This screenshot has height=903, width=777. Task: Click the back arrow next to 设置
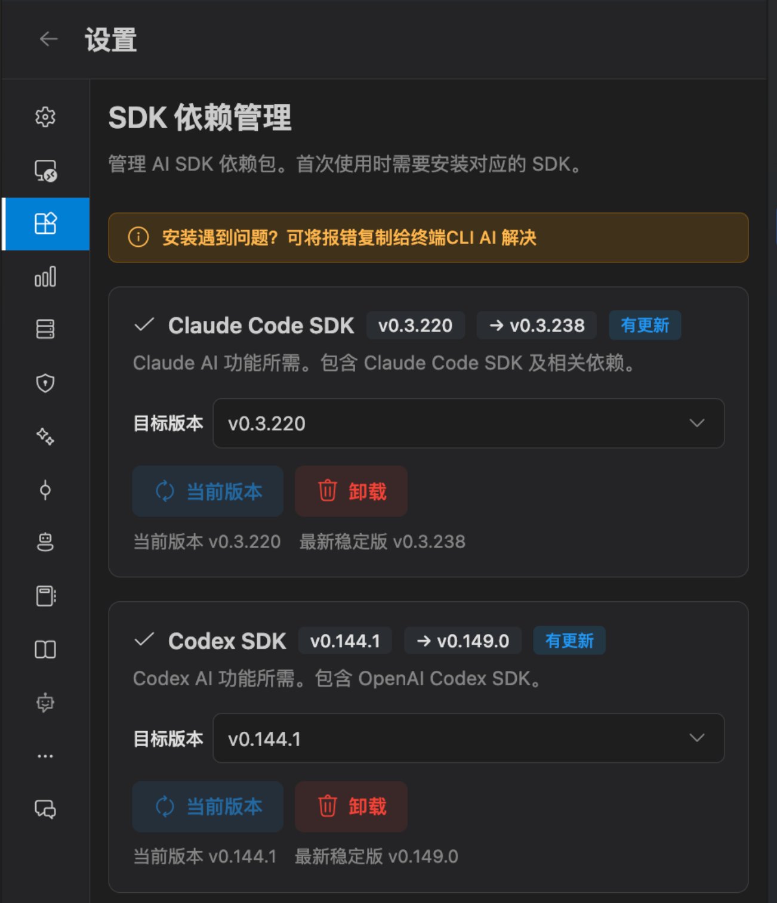click(x=48, y=39)
